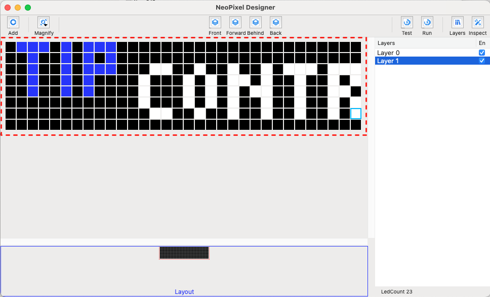This screenshot has height=297, width=490.
Task: Click the Layout label link
Action: coord(184,292)
